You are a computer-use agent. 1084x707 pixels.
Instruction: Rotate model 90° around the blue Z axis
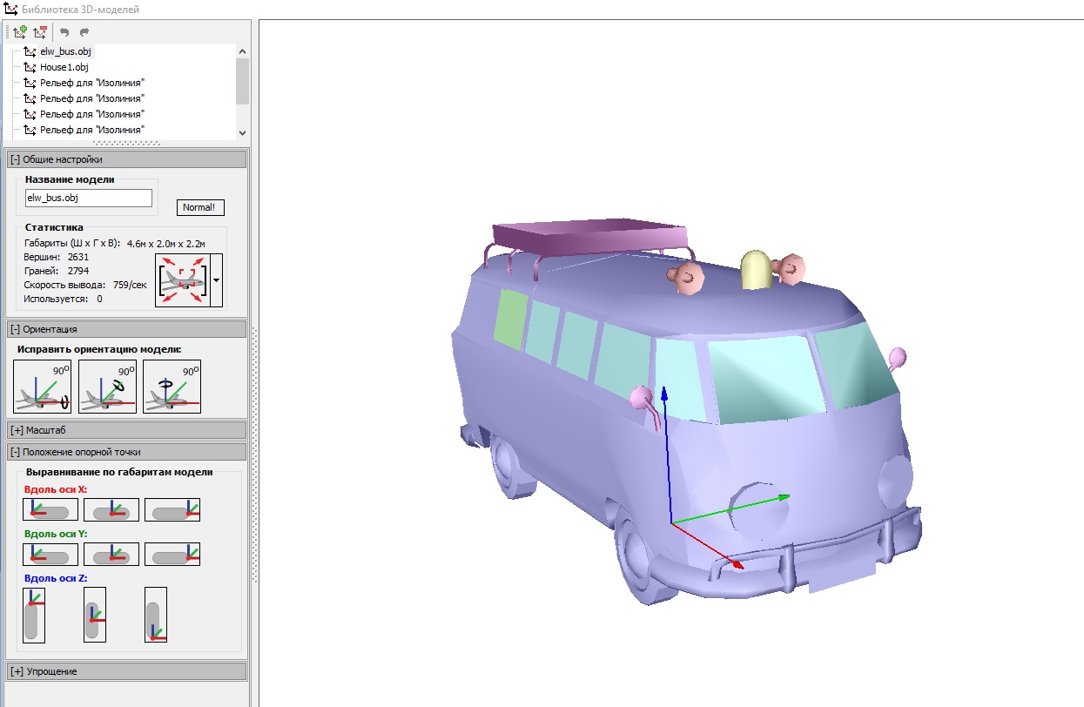click(x=172, y=386)
